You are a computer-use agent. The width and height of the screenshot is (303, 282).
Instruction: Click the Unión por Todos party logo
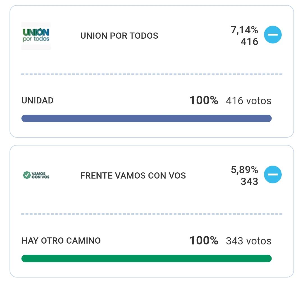[x=36, y=36]
